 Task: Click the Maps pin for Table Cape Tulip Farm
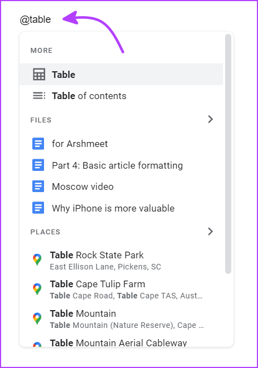coord(37,289)
